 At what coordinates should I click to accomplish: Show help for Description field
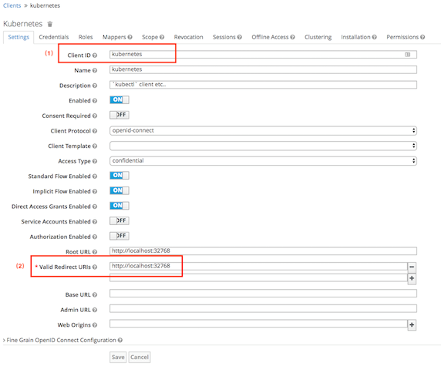tap(95, 86)
